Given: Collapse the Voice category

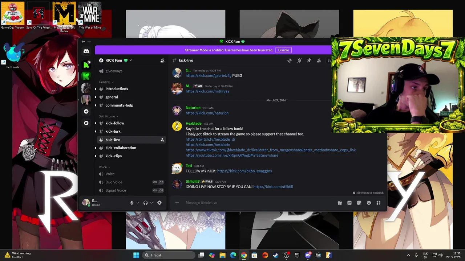Looking at the screenshot, I should (104, 167).
